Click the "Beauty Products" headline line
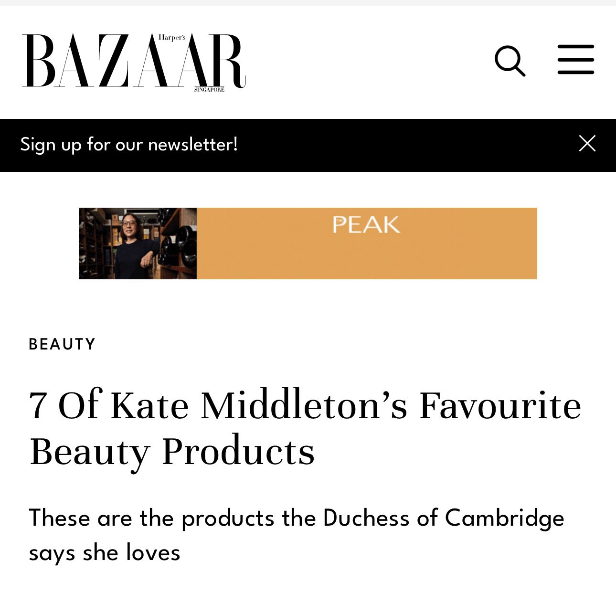 coord(172,451)
